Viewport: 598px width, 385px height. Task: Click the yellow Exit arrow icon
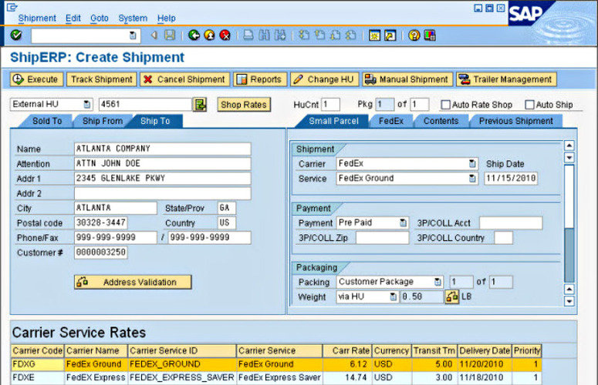(x=208, y=35)
